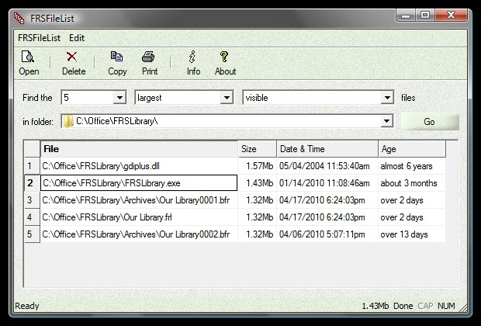Click the 01/14/2010 11:08:46am date cell
Screen dimensions: 481x326
coord(327,183)
